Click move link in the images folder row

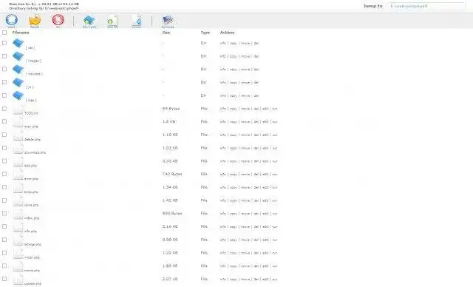coord(245,56)
